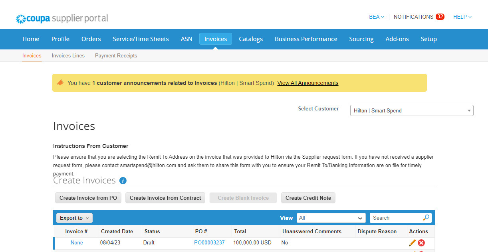
Task: Click the Coupa supplier portal logo
Action: pyautogui.click(x=62, y=18)
